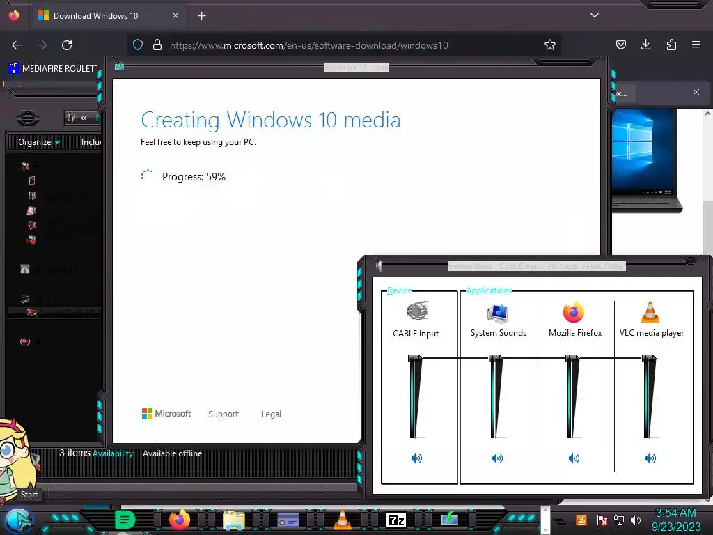This screenshot has width=713, height=535.
Task: Reload the Microsoft download page
Action: point(67,45)
